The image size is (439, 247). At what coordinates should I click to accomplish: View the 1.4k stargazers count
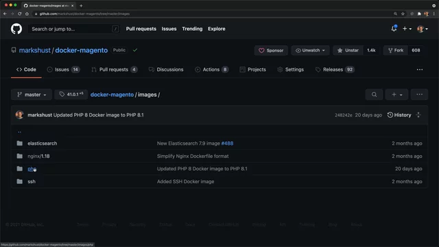(371, 50)
